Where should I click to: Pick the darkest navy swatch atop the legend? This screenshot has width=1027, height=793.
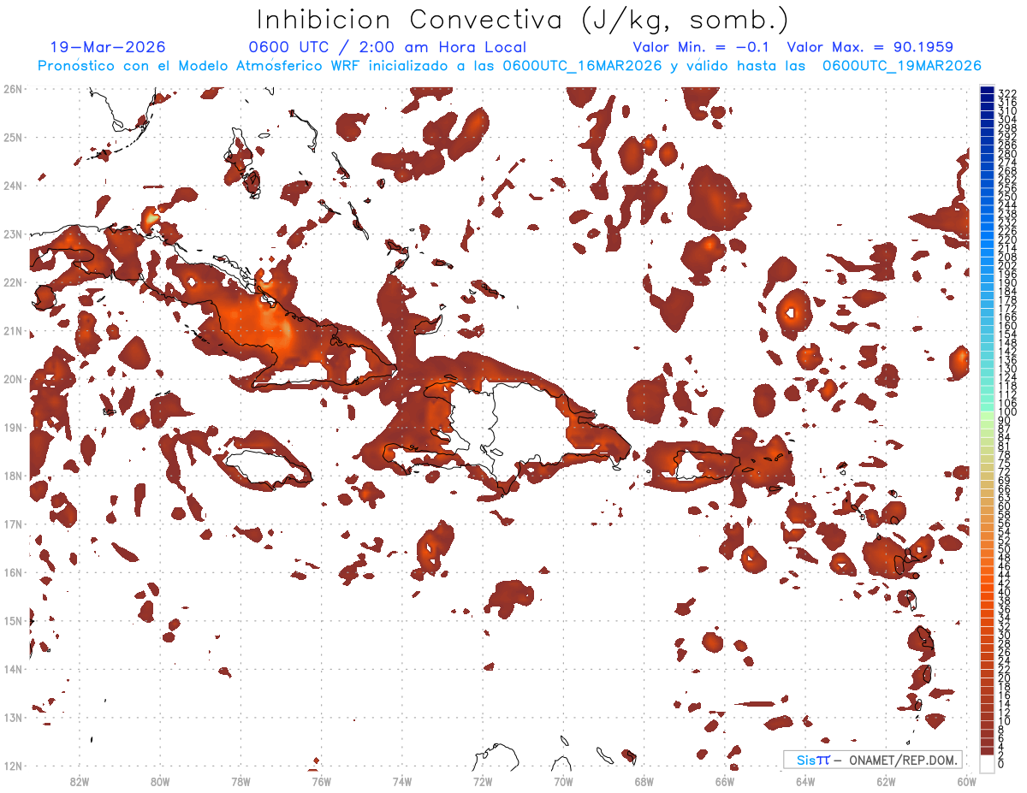(987, 91)
